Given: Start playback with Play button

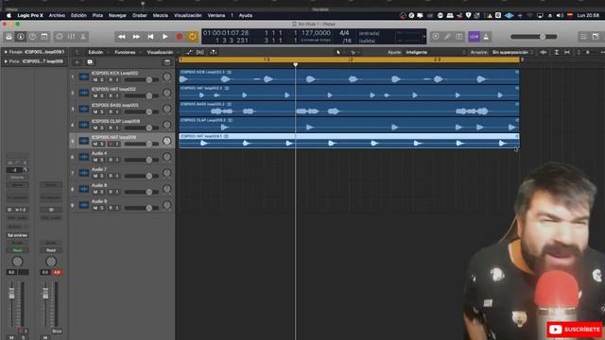Looking at the screenshot, I should (x=164, y=37).
